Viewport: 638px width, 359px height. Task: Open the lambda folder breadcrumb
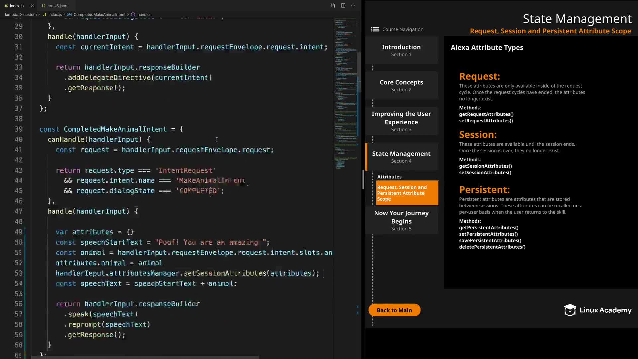(11, 15)
